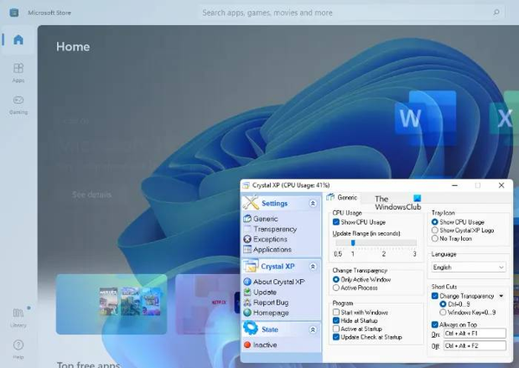Screen dimensions: 519x368
Task: Click the Update item icon
Action: (x=247, y=292)
